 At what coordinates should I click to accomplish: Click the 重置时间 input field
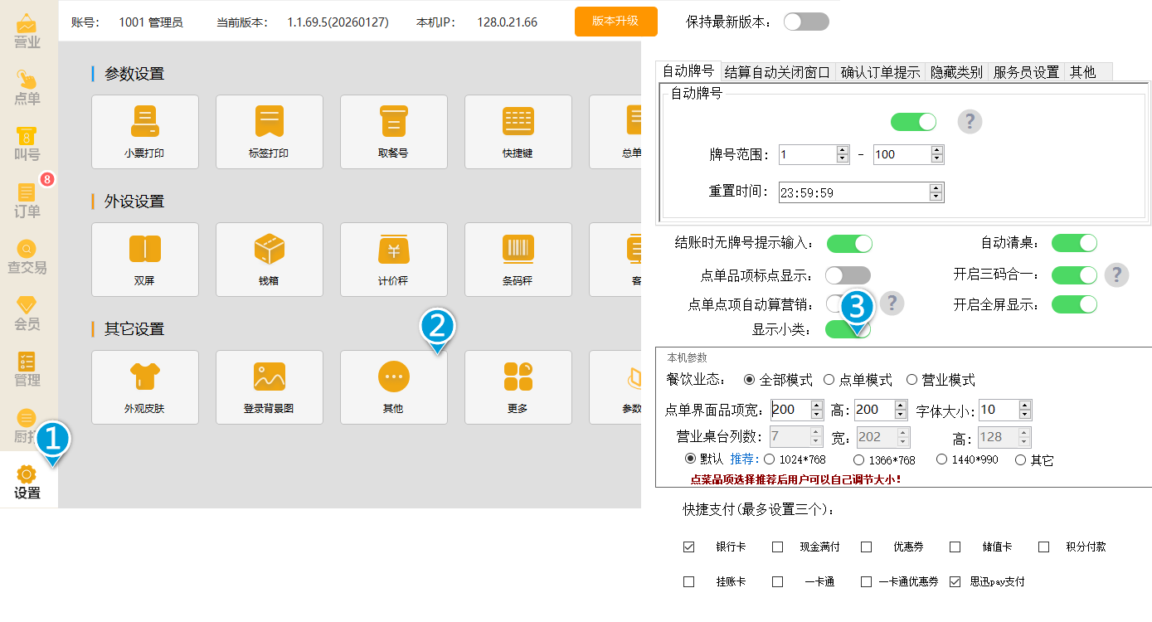coord(853,192)
